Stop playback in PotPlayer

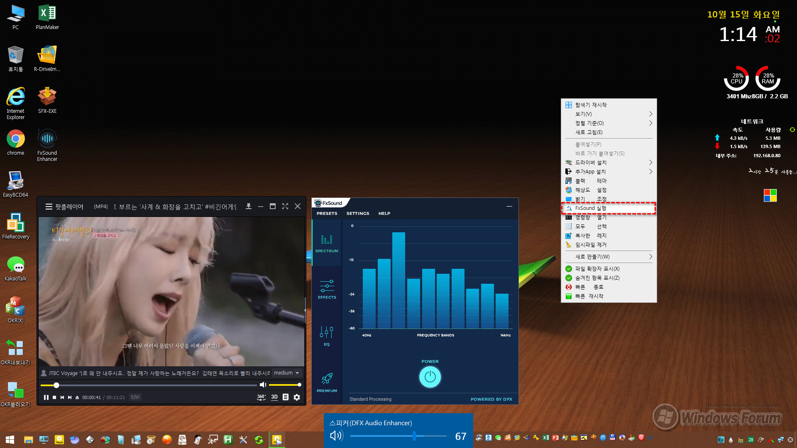(54, 397)
